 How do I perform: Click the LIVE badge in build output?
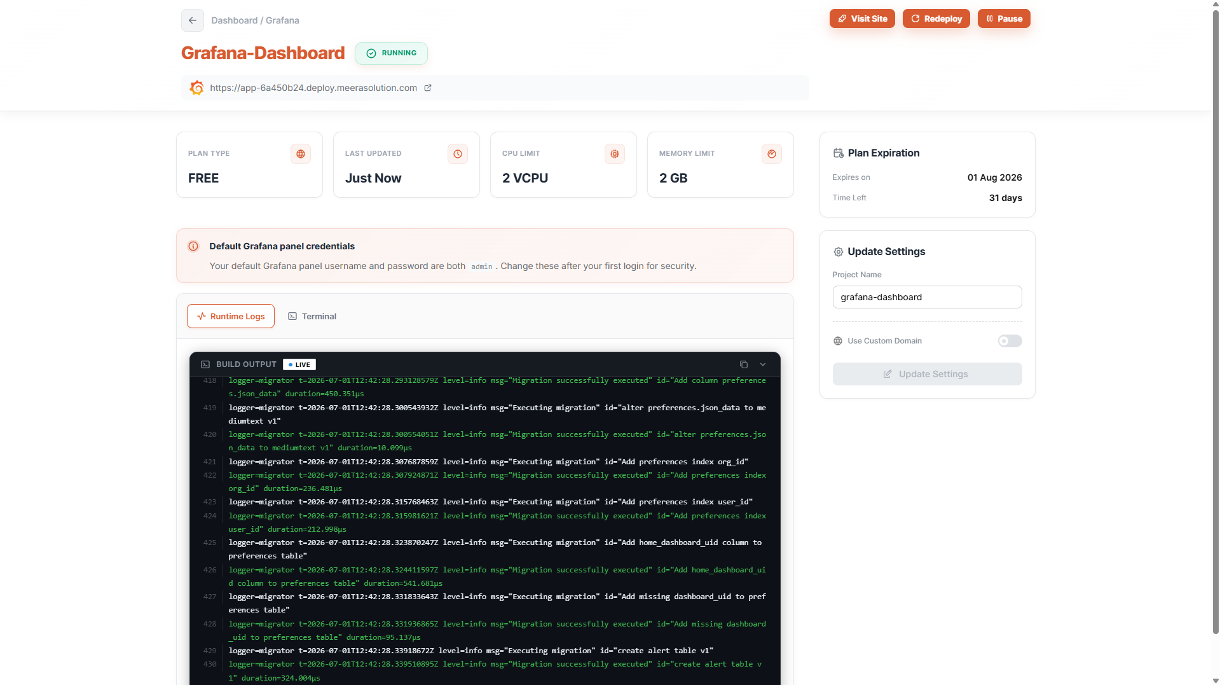point(299,364)
